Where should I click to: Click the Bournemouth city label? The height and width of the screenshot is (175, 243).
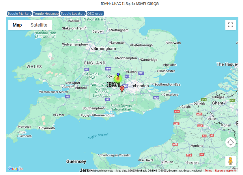[104, 115]
